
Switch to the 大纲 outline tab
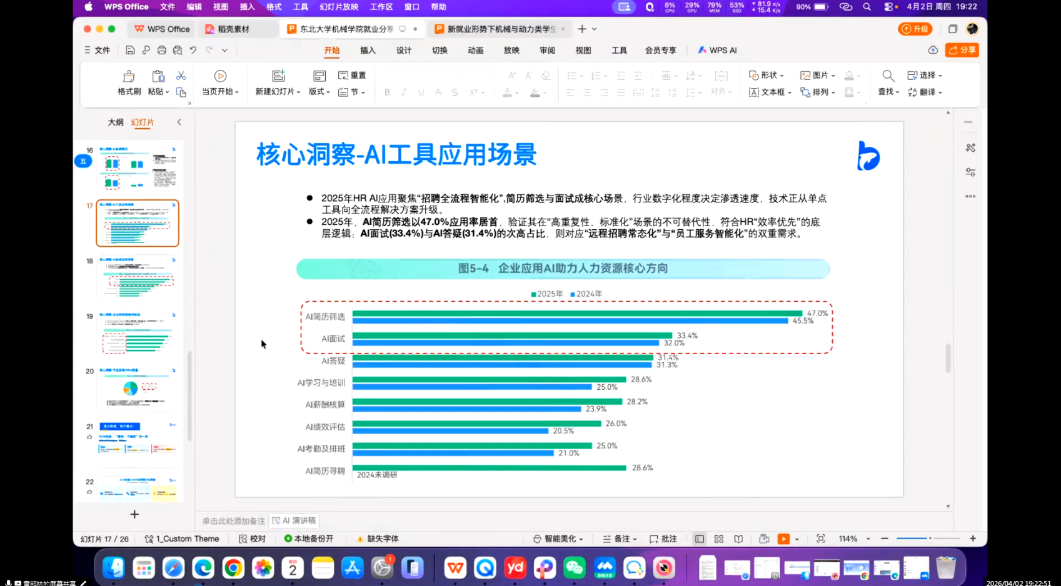tap(116, 122)
